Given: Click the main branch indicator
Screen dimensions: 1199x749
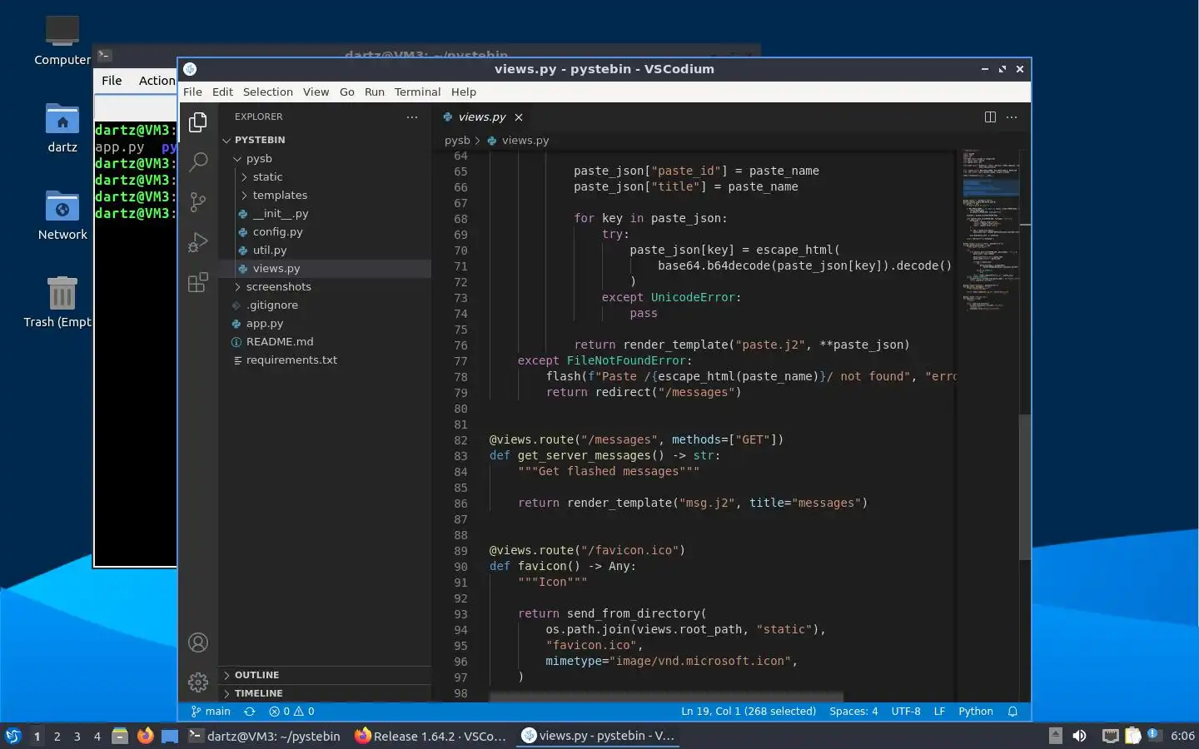Looking at the screenshot, I should pos(211,712).
